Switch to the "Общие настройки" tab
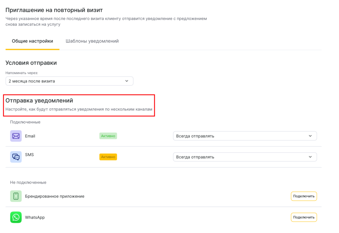Viewport: 339px width, 233px height. pyautogui.click(x=32, y=41)
